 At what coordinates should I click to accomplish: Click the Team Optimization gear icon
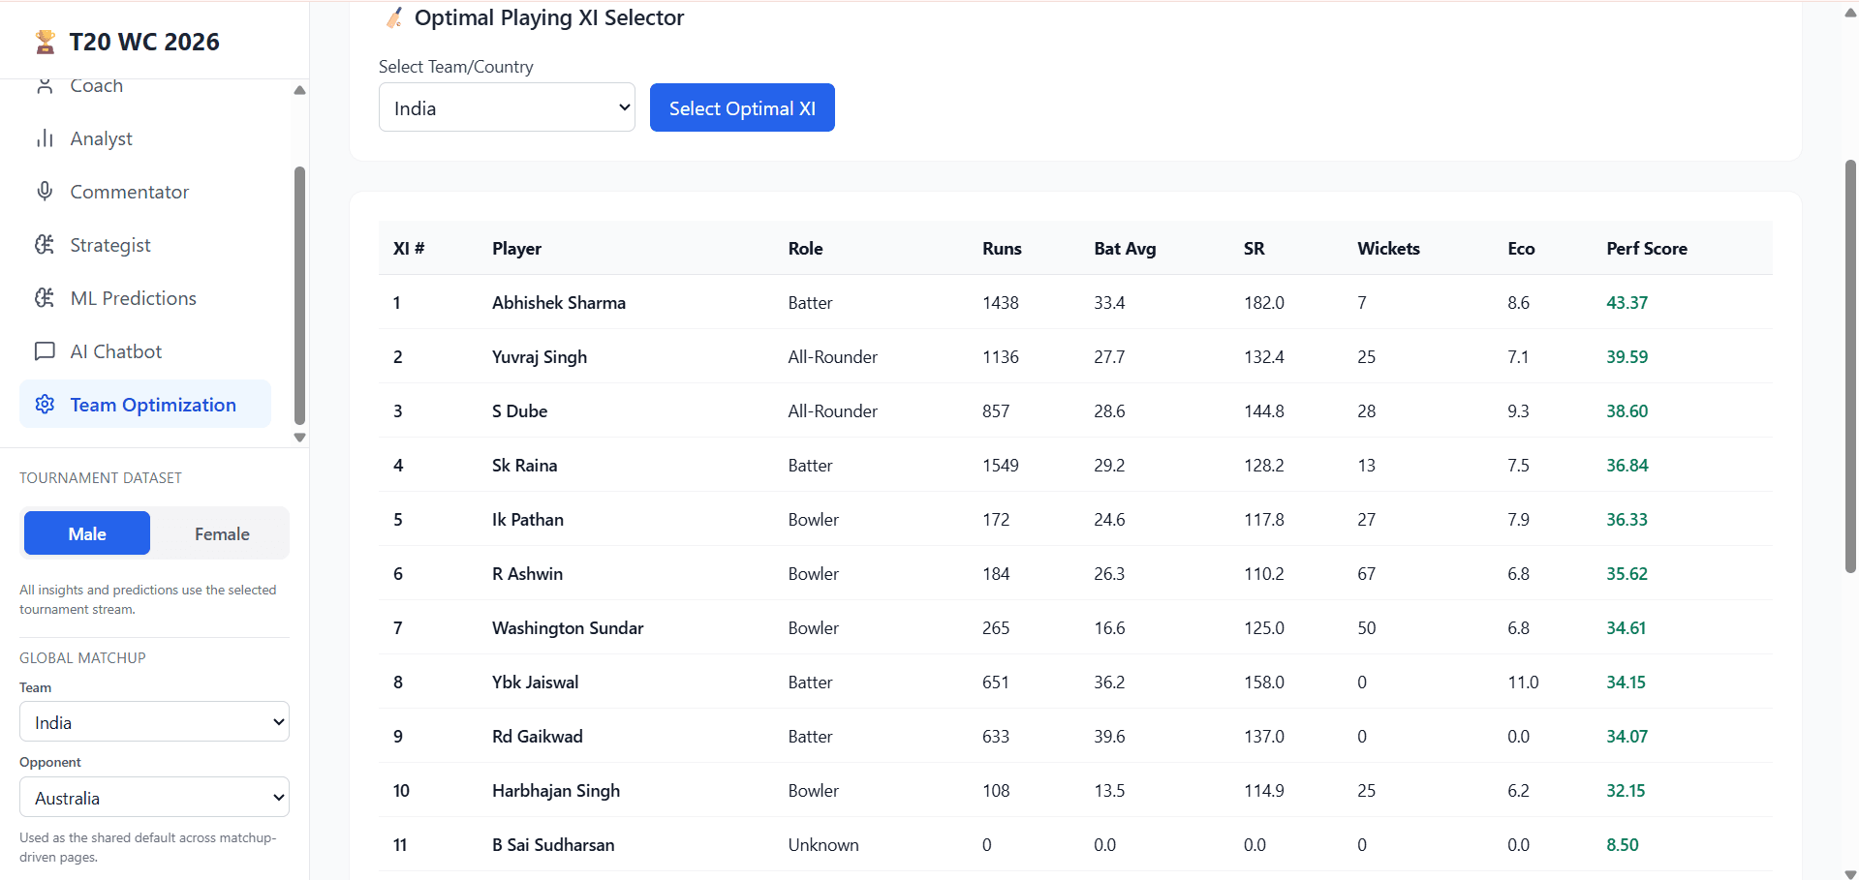pyautogui.click(x=44, y=404)
